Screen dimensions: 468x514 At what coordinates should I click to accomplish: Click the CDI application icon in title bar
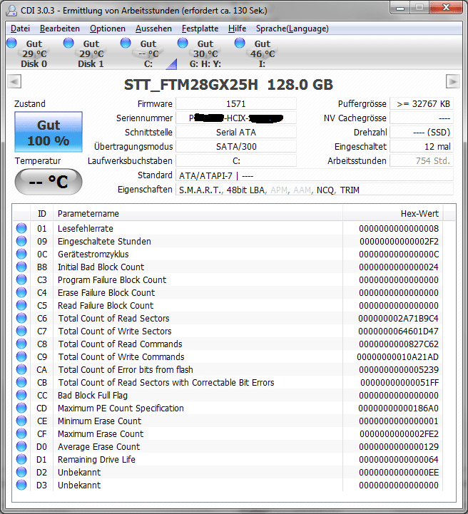point(11,11)
